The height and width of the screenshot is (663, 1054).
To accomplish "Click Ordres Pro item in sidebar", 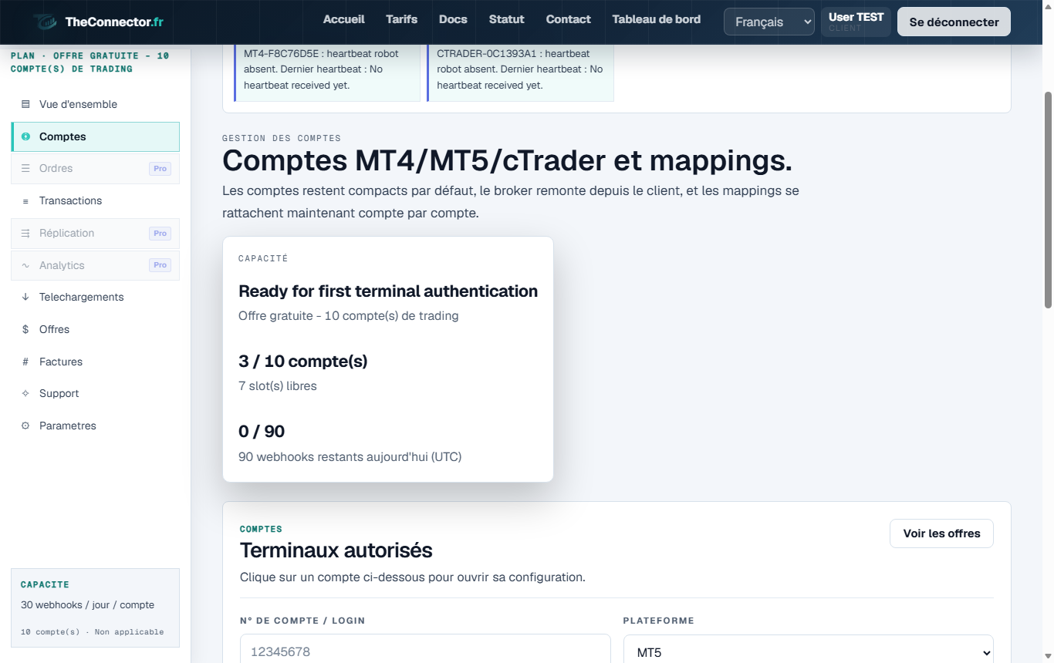I will (96, 168).
